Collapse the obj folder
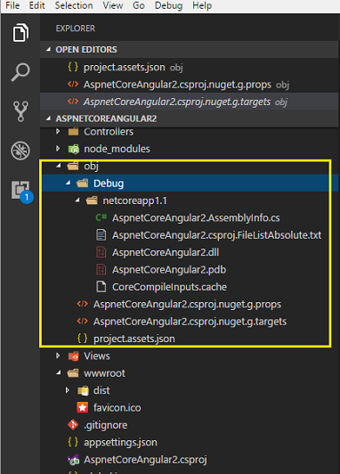 59,166
